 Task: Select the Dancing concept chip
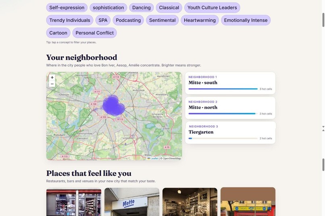coord(142,8)
